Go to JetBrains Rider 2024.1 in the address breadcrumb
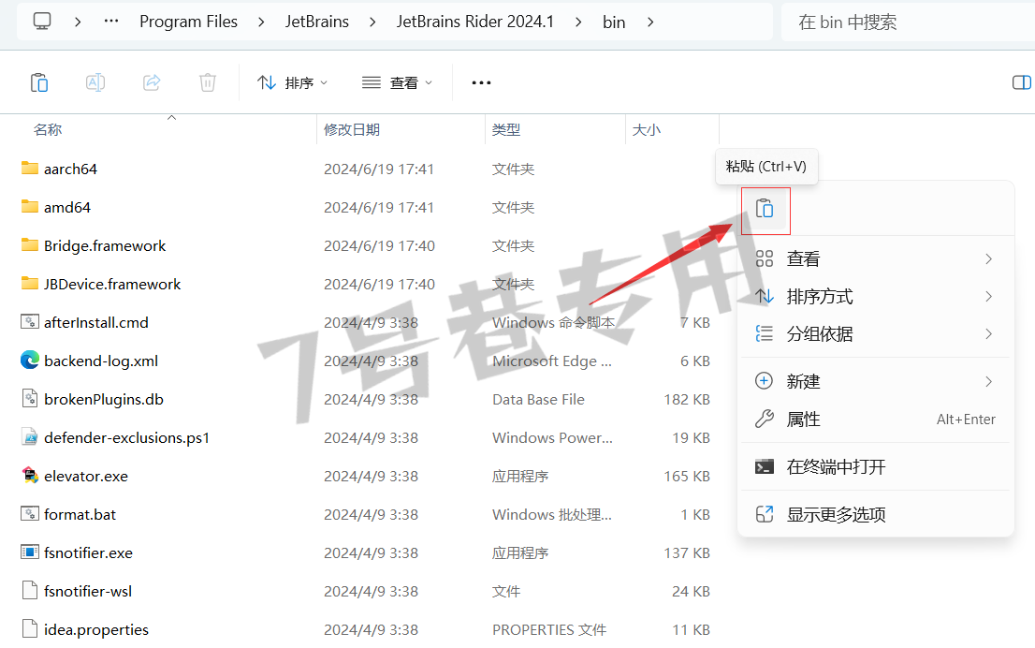This screenshot has width=1035, height=648. [x=474, y=22]
